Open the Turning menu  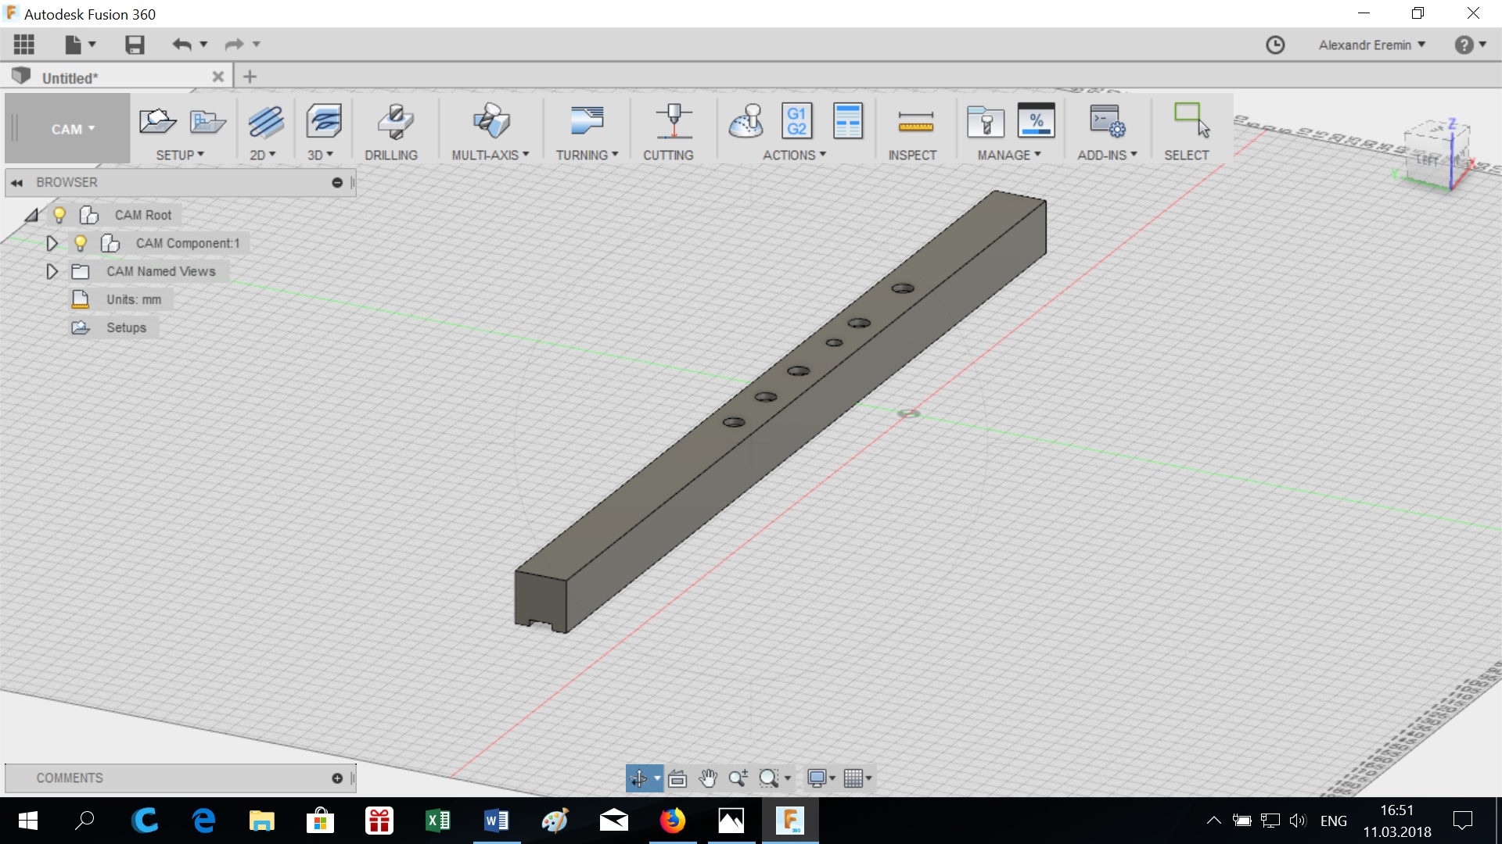[586, 155]
